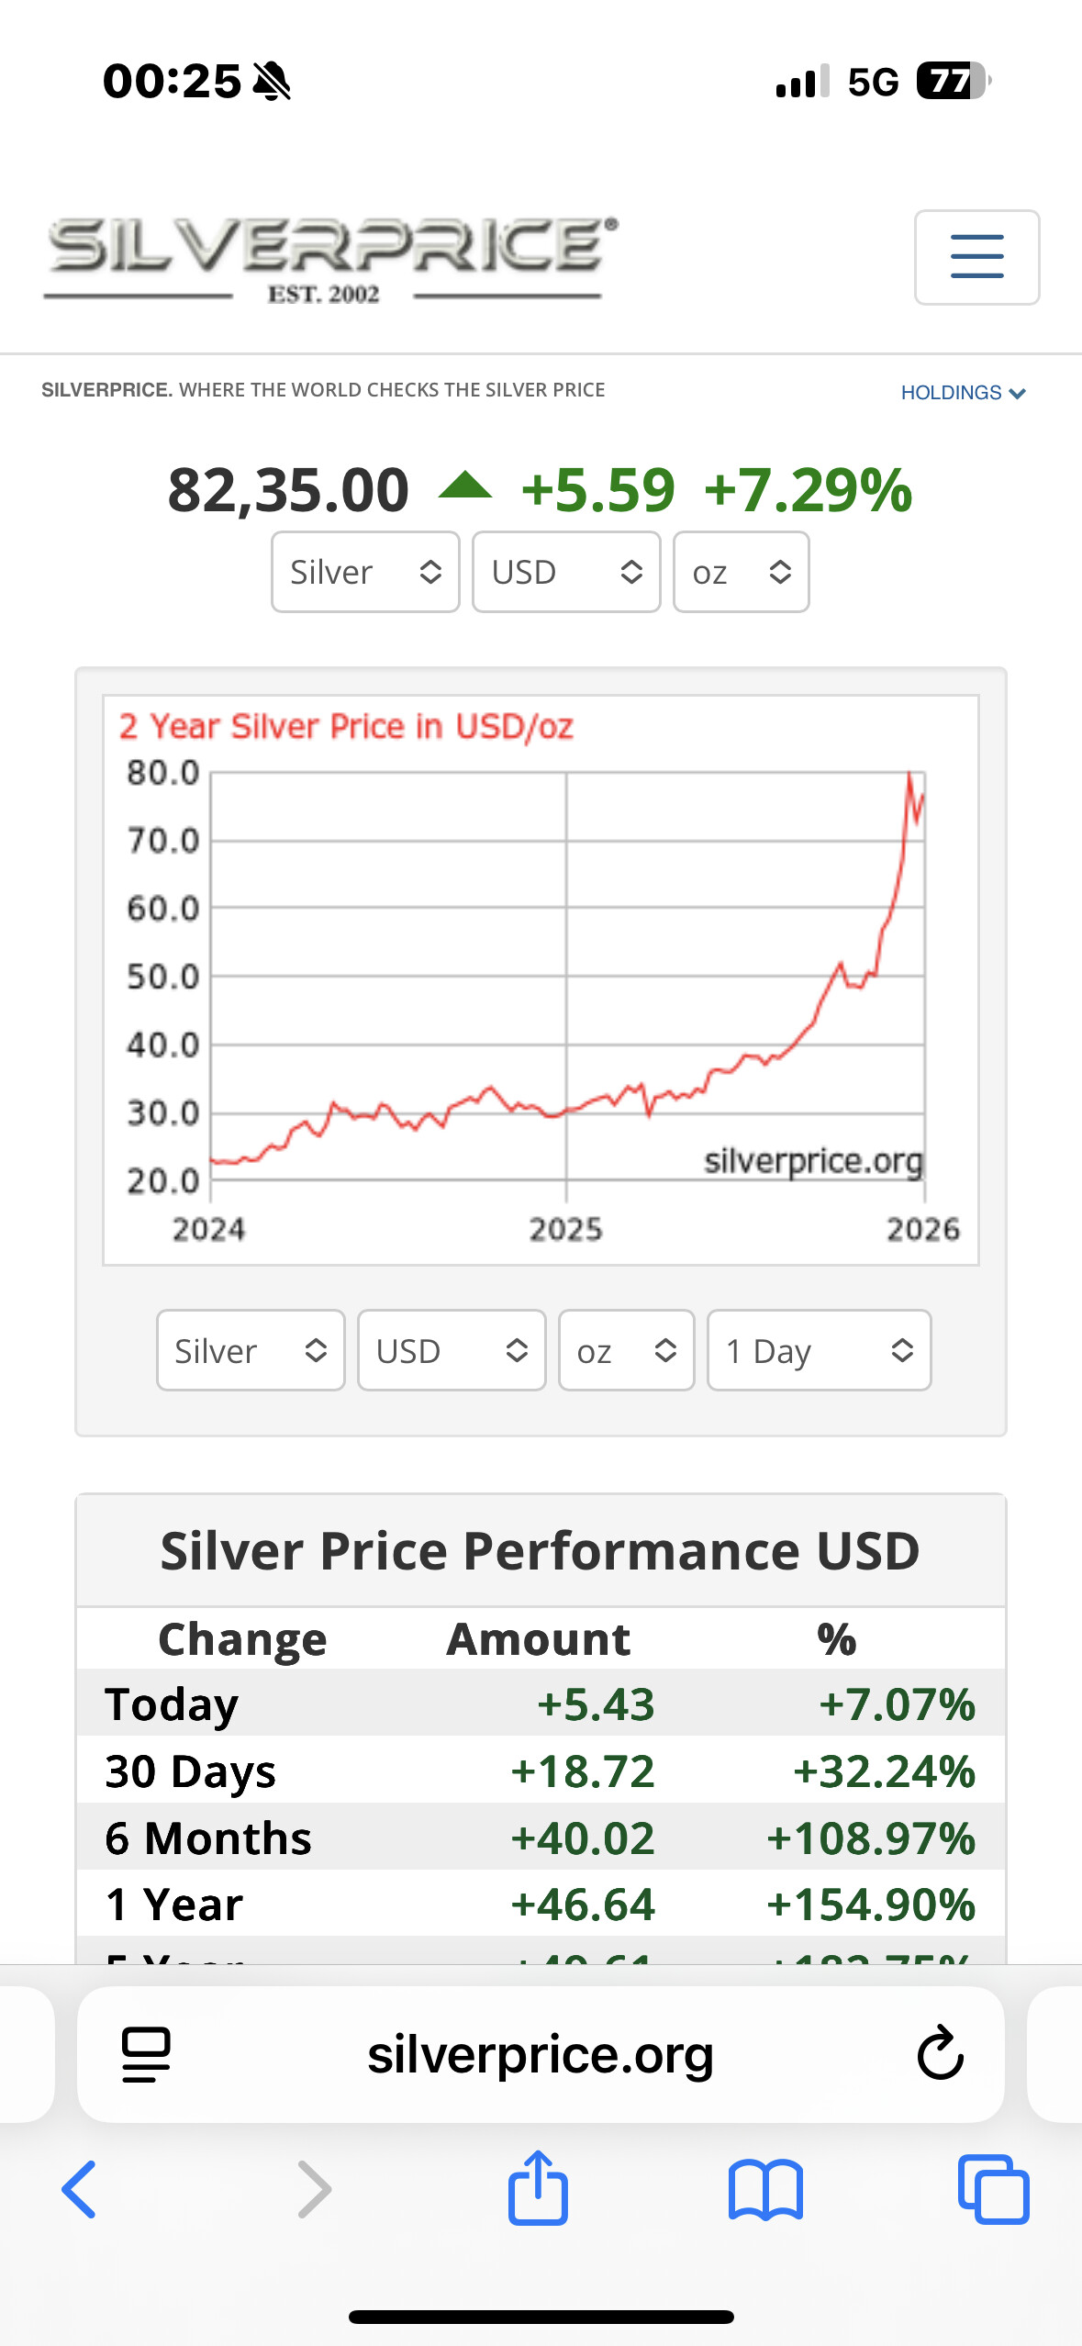Open Safari bookmarks book icon
Image resolution: width=1082 pixels, height=2346 pixels.
[x=765, y=2189]
